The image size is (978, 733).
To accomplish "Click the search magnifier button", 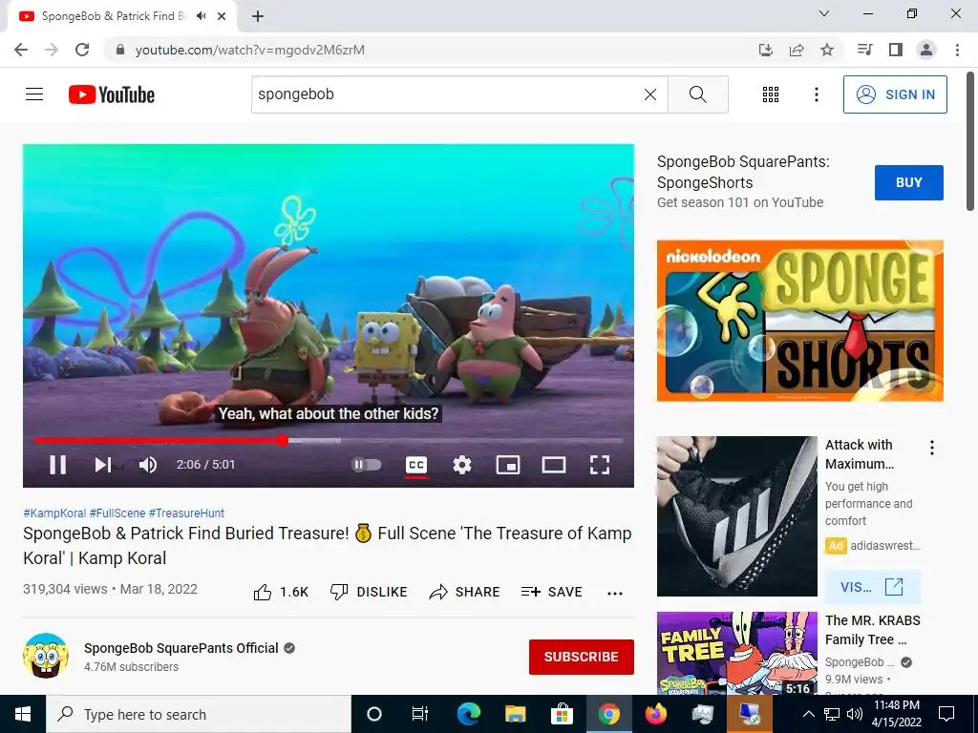I will (x=698, y=94).
